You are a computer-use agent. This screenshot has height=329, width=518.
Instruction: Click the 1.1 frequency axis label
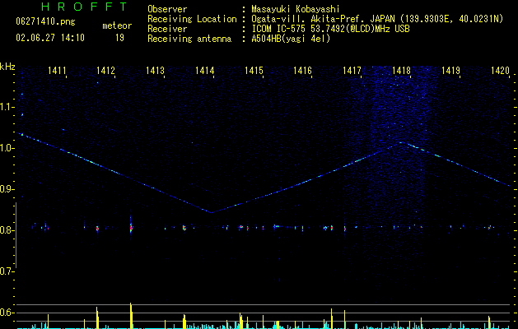tap(7, 107)
